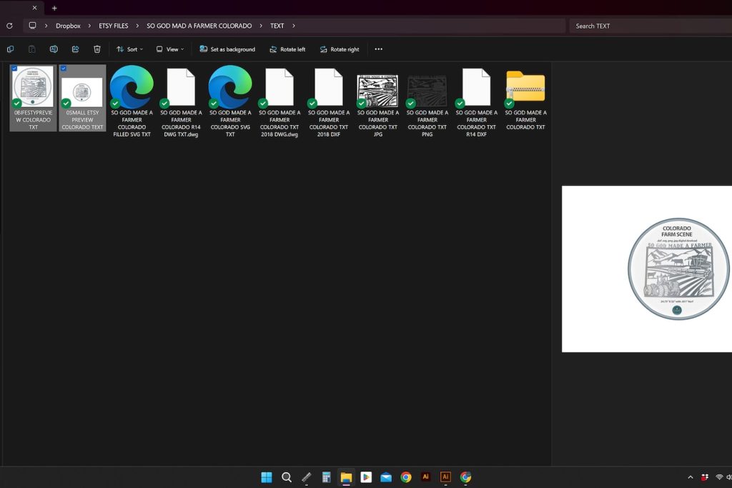Click the Search TEXT input field

tap(647, 26)
